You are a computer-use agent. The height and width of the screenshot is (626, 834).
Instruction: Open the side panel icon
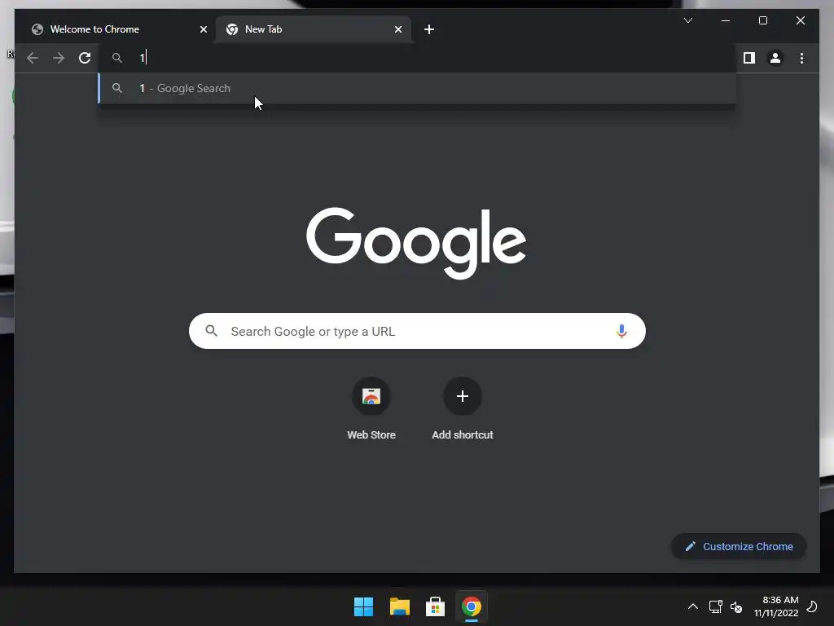click(x=749, y=58)
